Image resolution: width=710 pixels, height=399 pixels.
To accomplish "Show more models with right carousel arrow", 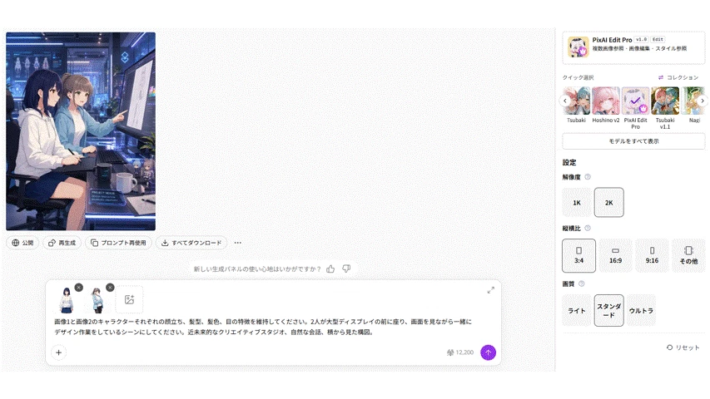I will [703, 101].
